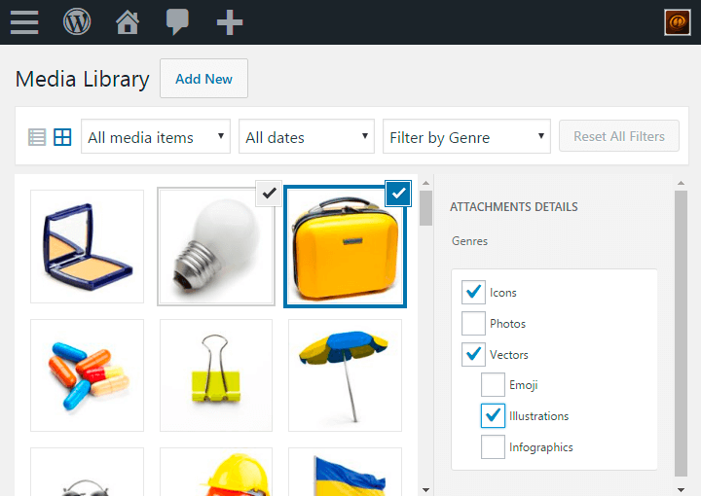Check the Photos genre
The width and height of the screenshot is (701, 496).
click(x=473, y=323)
